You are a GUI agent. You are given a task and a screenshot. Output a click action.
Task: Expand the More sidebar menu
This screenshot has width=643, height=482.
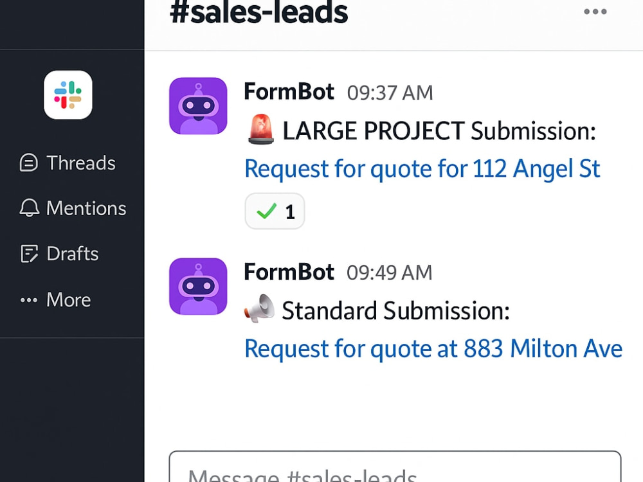click(56, 300)
